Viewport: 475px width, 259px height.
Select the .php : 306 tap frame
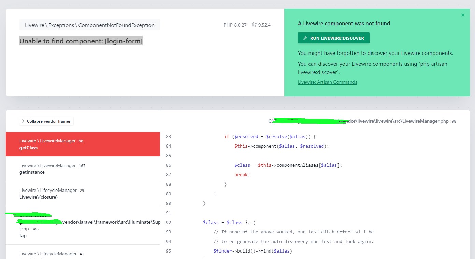coord(83,225)
